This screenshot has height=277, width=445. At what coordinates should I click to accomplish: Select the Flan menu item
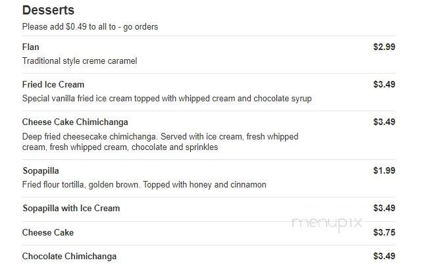click(x=31, y=47)
